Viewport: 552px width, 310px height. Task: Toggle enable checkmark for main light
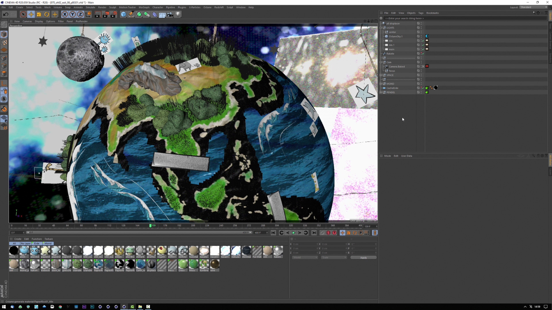point(423,49)
